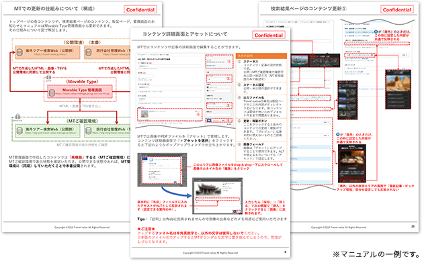Click the Confidential badge on the center page
The image size is (422, 261).
[269, 35]
